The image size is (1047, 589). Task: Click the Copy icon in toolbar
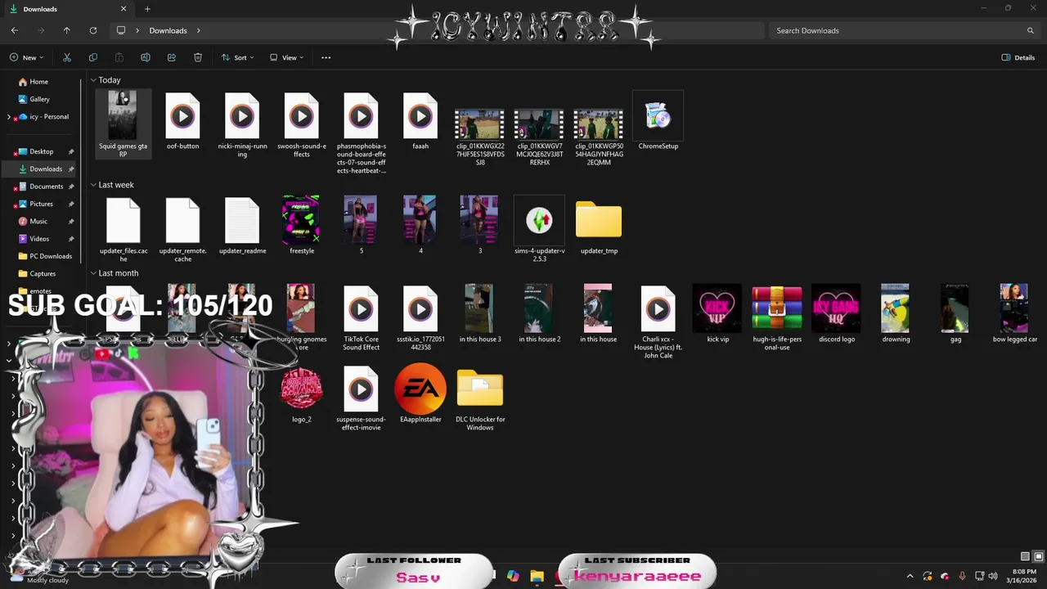tap(93, 57)
